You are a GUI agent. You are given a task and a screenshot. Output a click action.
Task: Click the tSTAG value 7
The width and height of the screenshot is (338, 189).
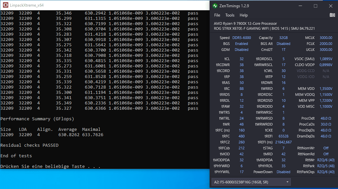pyautogui.click(x=283, y=148)
